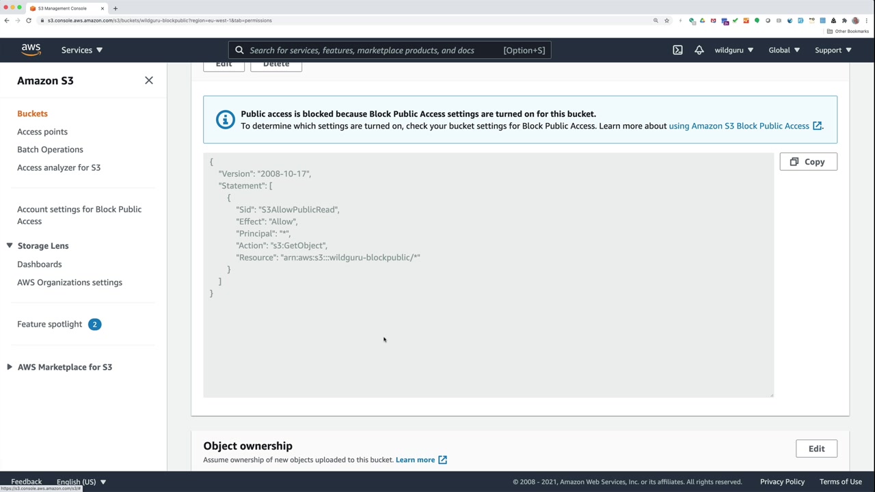Open the Global region dropdown
The height and width of the screenshot is (492, 875).
784,50
